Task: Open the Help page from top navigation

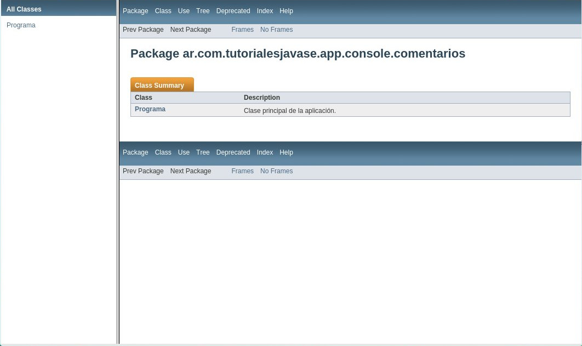Action: (286, 11)
